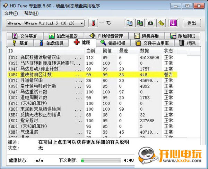The width and height of the screenshot is (208, 169).
Task: Click the camera save-screenshot icon
Action: click(x=151, y=23)
